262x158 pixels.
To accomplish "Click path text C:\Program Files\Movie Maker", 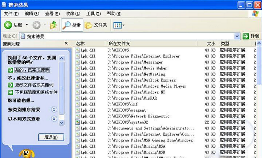I will point(137,68).
